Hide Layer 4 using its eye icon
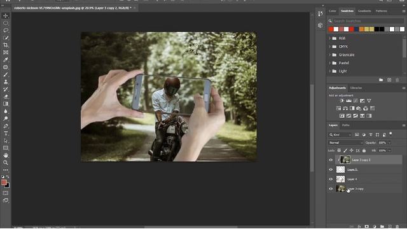407x229 pixels. click(x=331, y=179)
